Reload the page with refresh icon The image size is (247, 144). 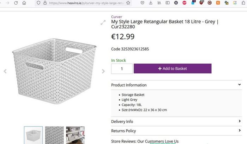(16, 3)
